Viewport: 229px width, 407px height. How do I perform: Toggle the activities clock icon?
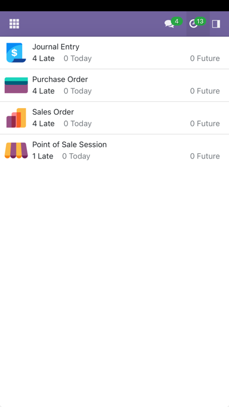pos(193,24)
